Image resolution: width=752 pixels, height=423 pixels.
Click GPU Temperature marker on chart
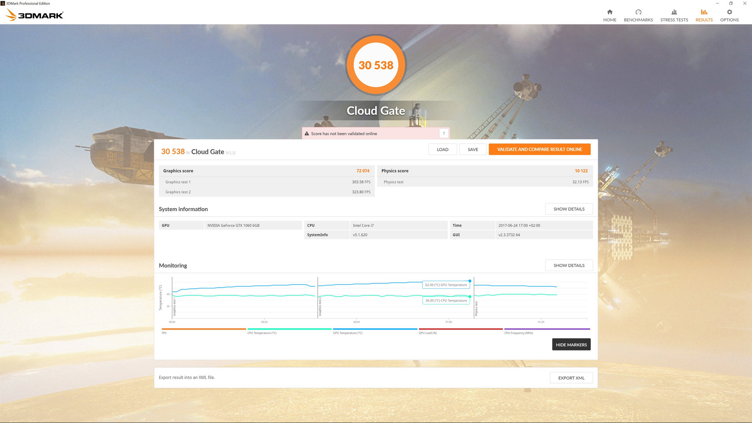tap(470, 281)
